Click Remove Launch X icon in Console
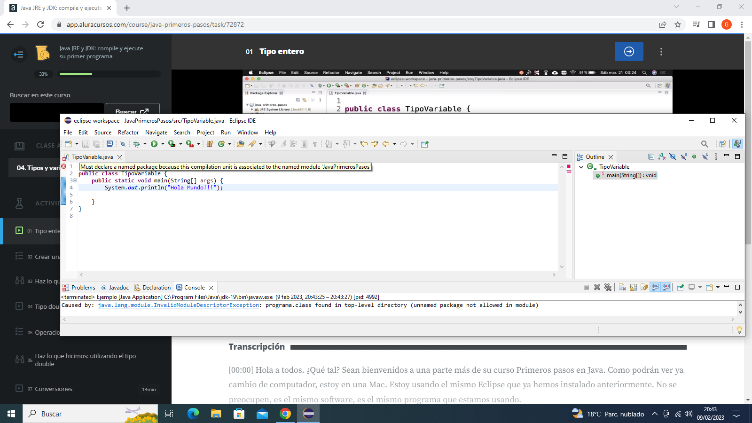This screenshot has height=423, width=752. [x=597, y=287]
